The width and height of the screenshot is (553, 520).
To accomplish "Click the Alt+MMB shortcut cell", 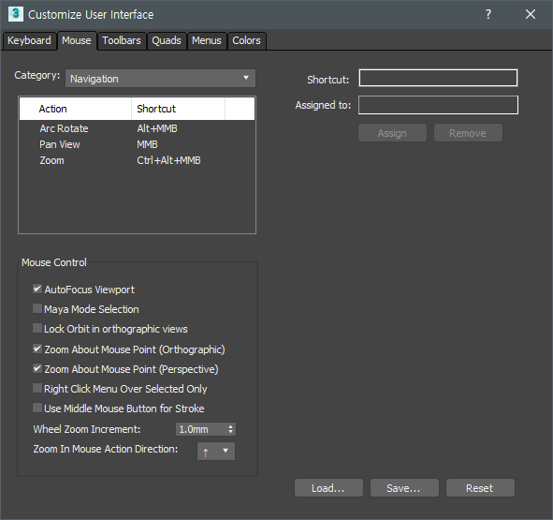I will coord(157,128).
